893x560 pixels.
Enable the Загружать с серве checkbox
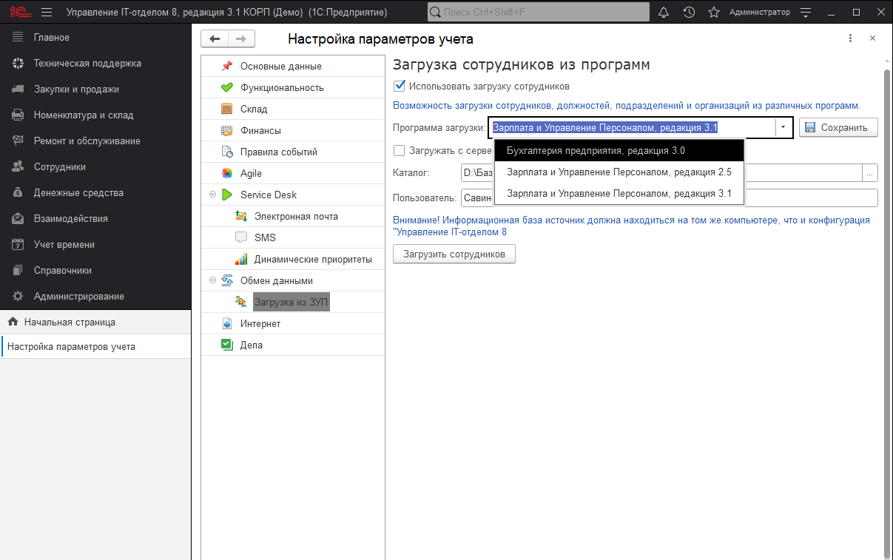pos(400,151)
